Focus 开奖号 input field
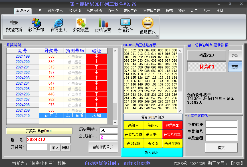Viewport: 247px width, 167px height. [37, 147]
